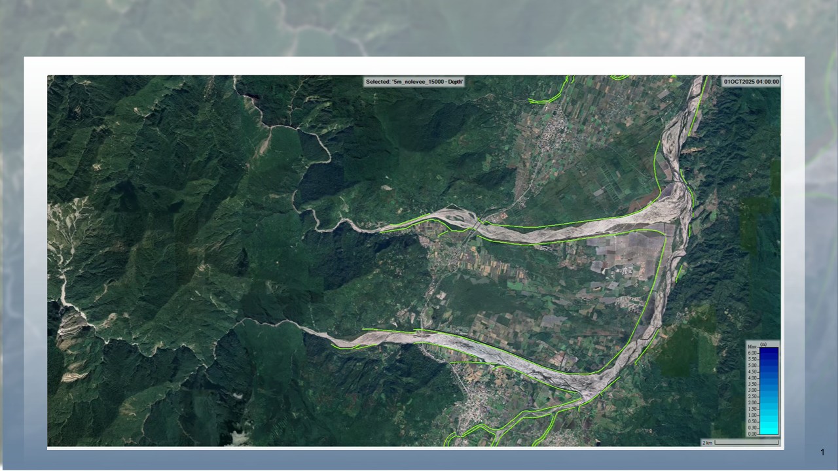Click the selected layer label '5m_nolevee_15000 - Depth'
838x471 pixels.
414,82
